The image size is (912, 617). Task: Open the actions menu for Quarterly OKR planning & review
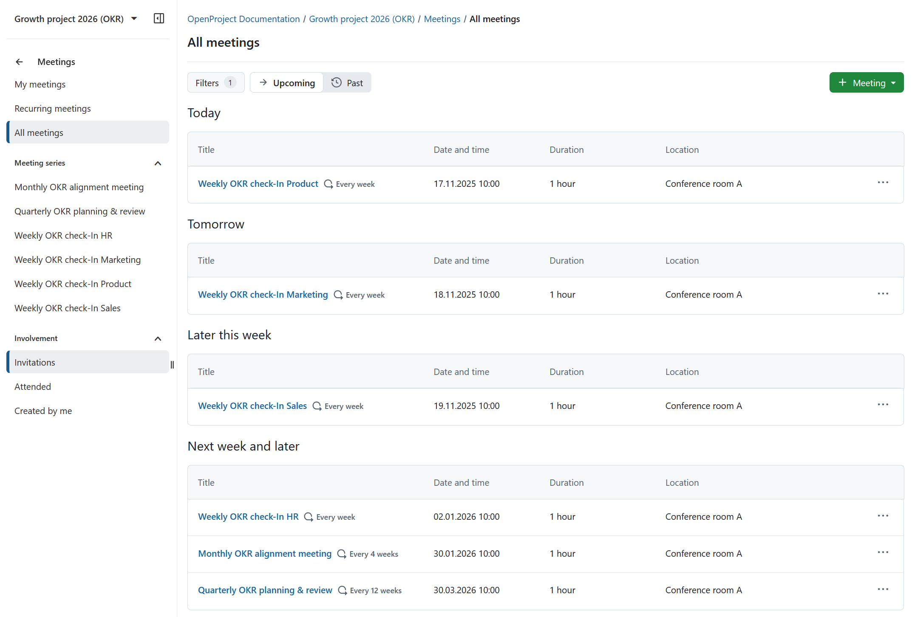[883, 589]
